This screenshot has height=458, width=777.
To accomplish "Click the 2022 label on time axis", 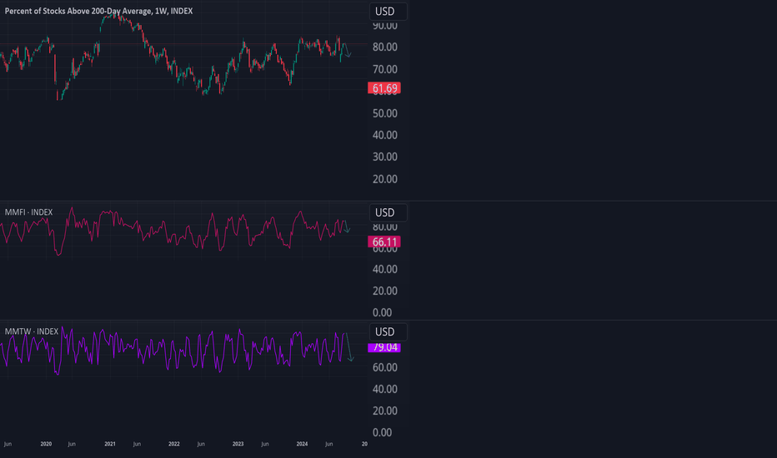I will tap(174, 444).
